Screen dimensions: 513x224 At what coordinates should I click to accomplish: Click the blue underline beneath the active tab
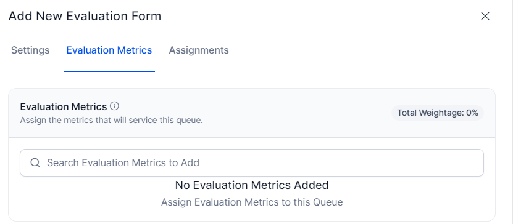point(109,71)
